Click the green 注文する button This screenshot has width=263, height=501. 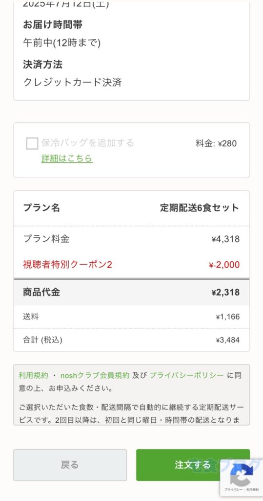pyautogui.click(x=193, y=465)
